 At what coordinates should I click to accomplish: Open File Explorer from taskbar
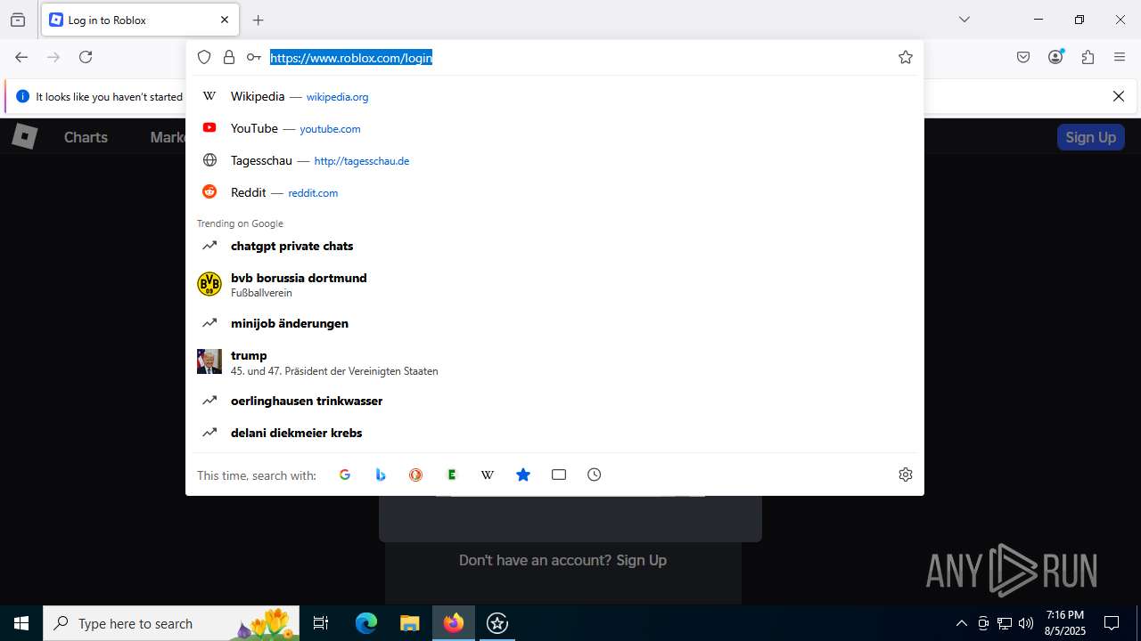pos(409,623)
